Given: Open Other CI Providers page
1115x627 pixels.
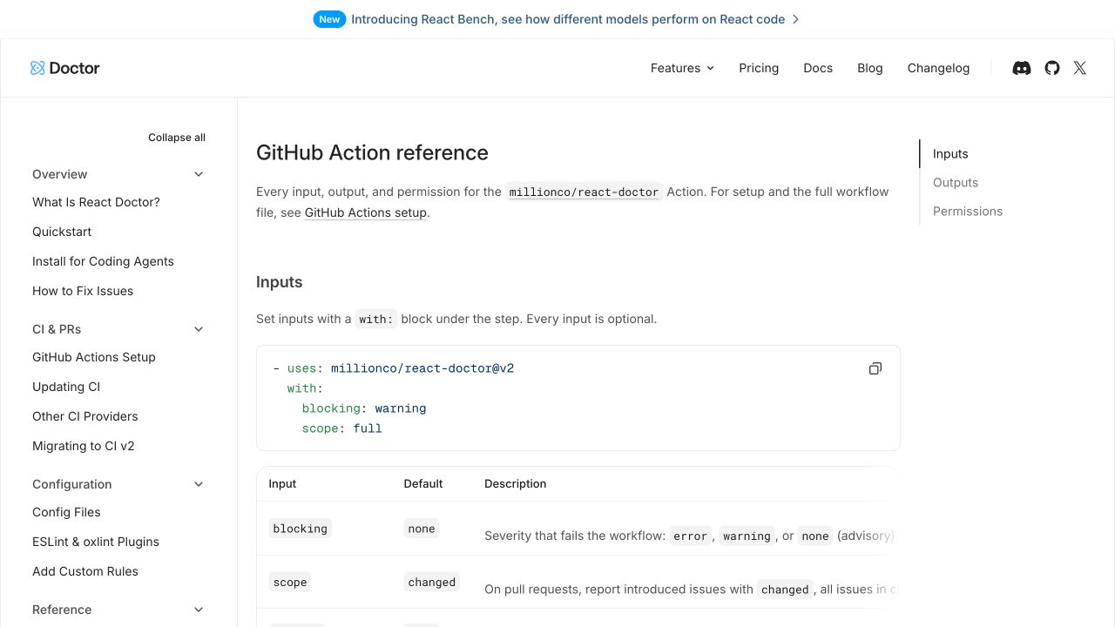Looking at the screenshot, I should pos(85,416).
